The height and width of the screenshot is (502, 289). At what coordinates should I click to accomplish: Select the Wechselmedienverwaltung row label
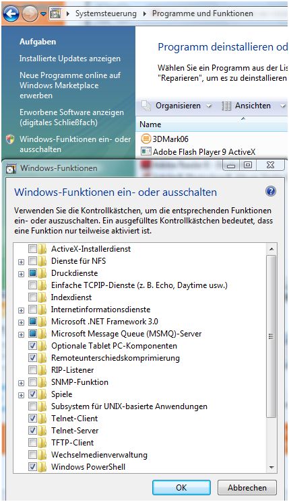[99, 455]
